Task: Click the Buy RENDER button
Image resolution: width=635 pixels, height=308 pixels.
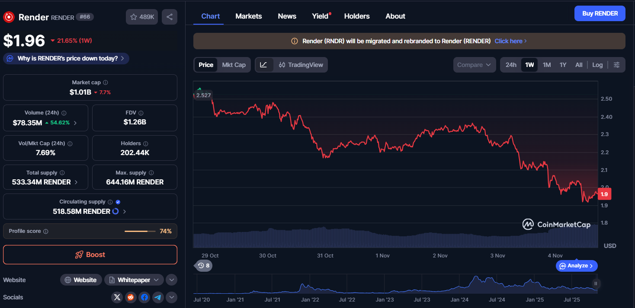Action: (x=600, y=13)
